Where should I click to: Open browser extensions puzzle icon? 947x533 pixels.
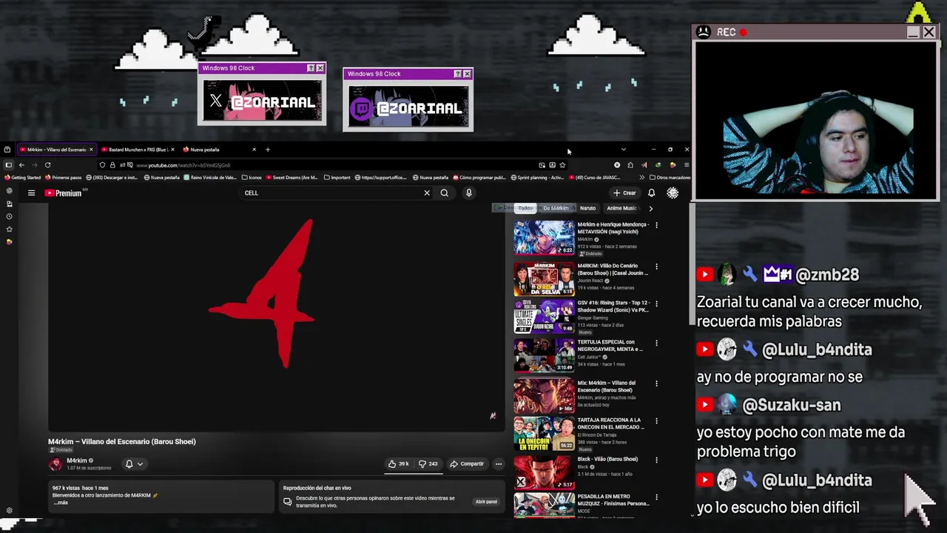[630, 165]
